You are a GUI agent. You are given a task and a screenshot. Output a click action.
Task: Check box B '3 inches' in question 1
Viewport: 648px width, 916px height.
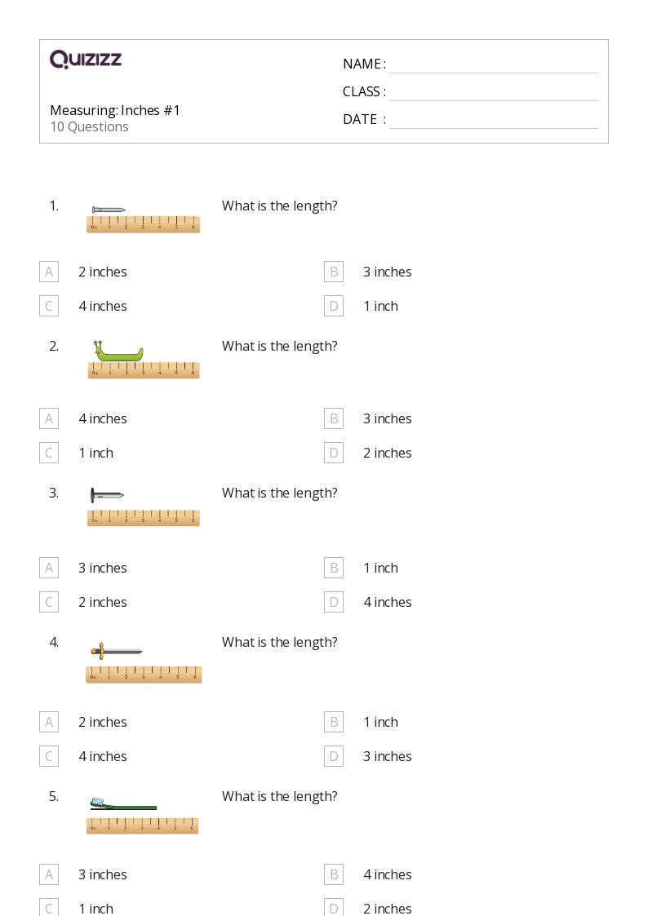(334, 272)
